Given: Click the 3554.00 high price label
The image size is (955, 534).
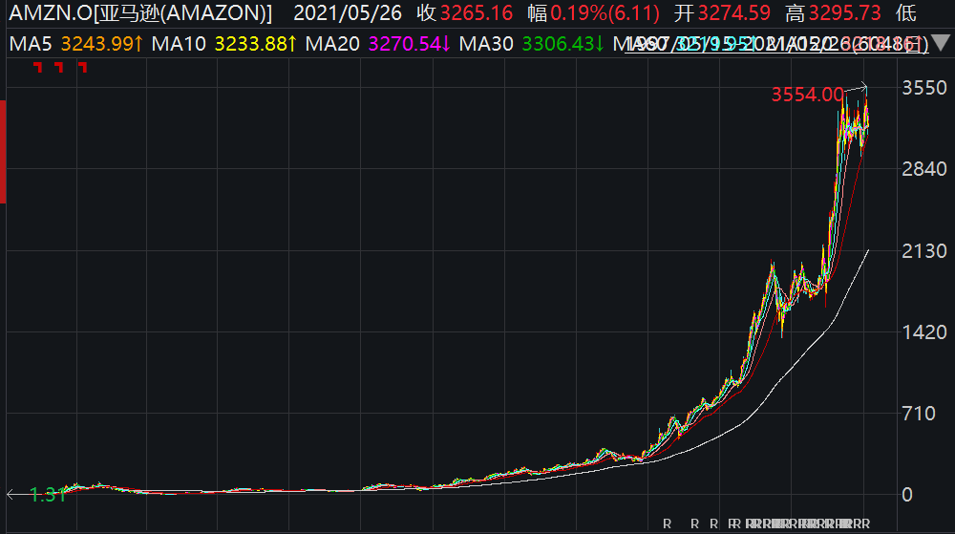Looking at the screenshot, I should click(x=808, y=95).
